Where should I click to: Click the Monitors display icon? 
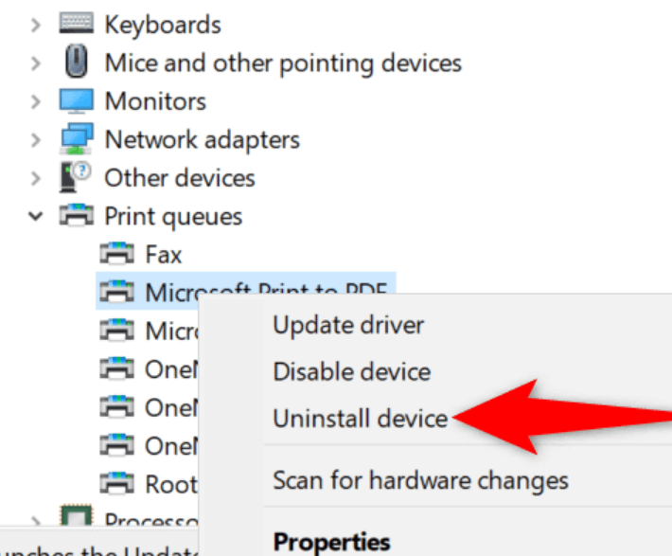point(76,100)
